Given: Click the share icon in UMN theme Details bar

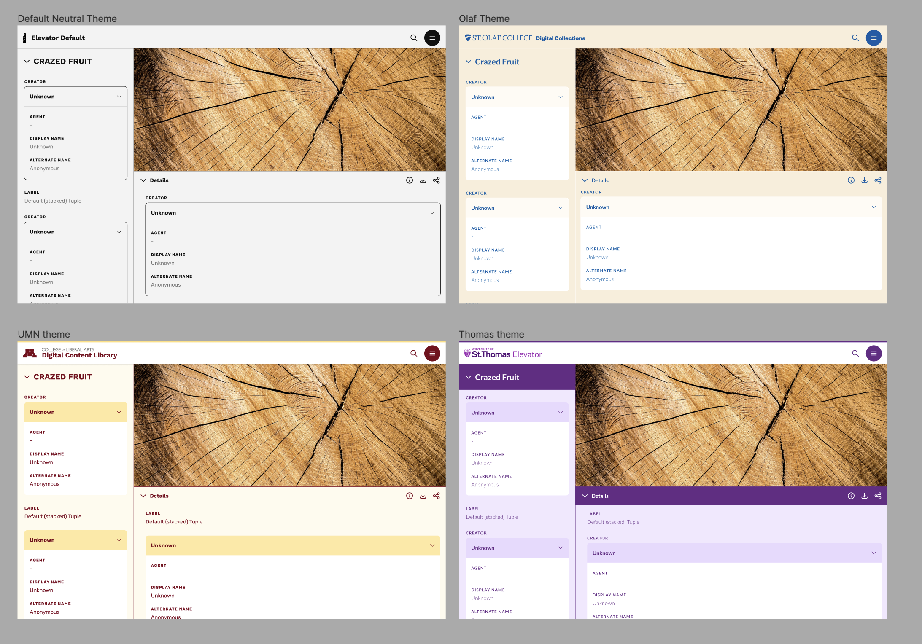Looking at the screenshot, I should point(437,496).
